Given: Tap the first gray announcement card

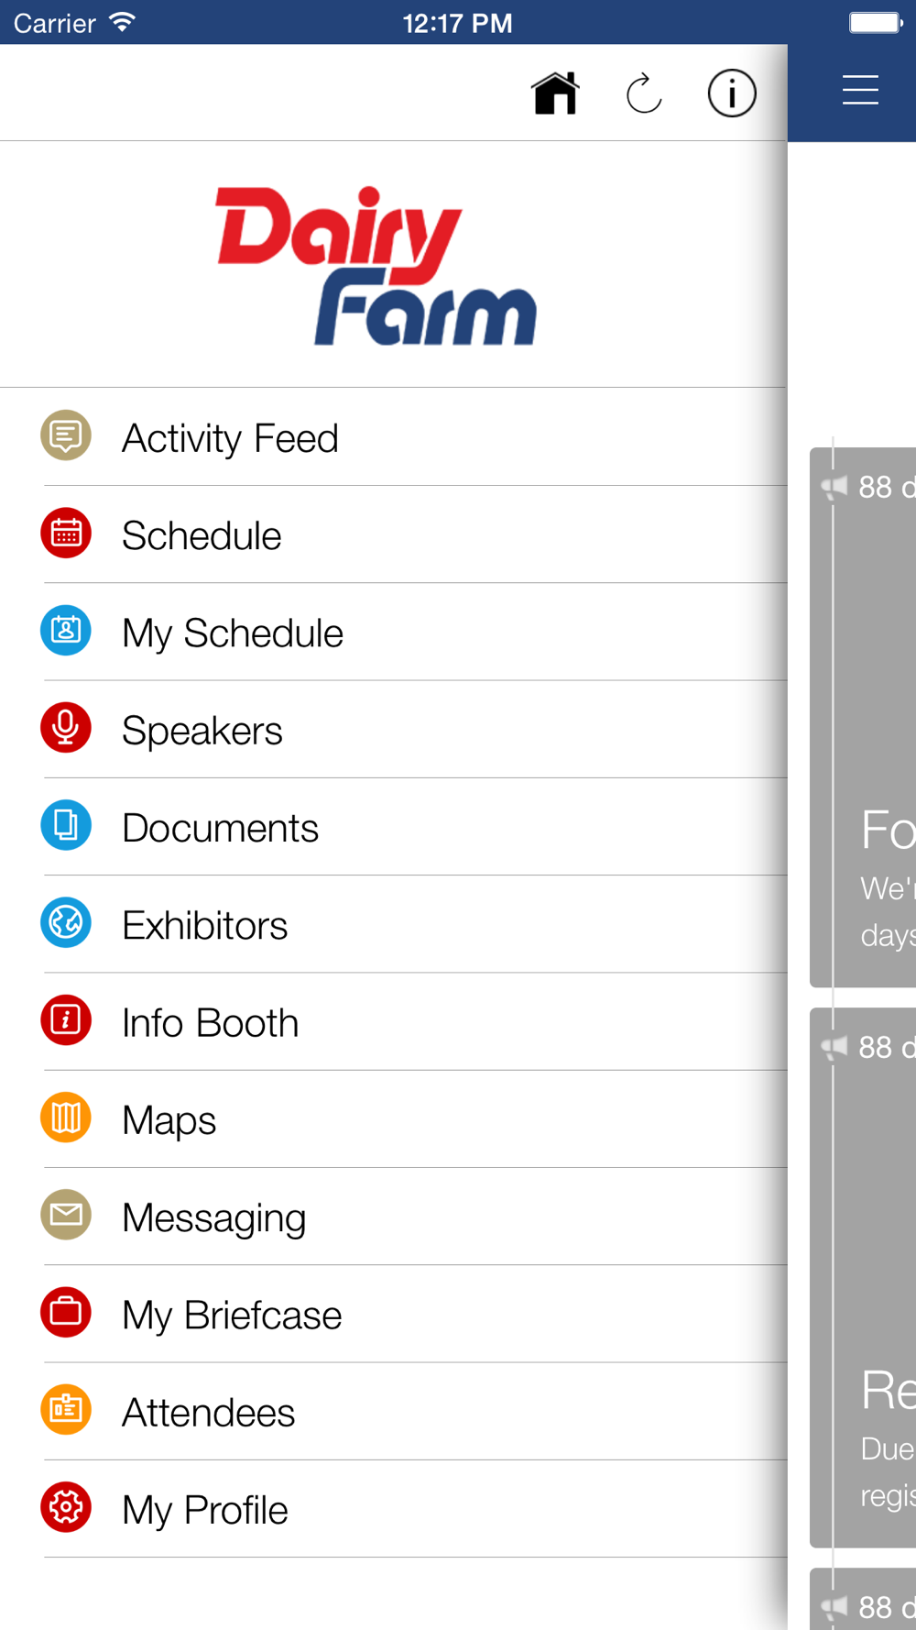Looking at the screenshot, I should coord(866,717).
